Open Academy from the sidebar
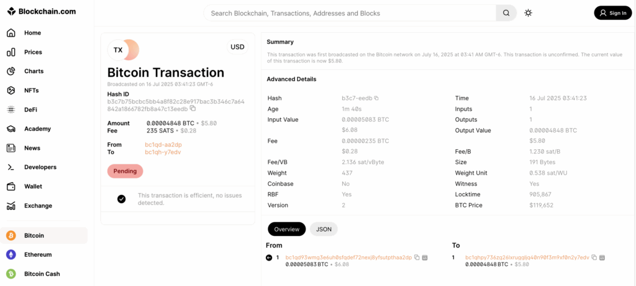636x286 pixels. 37,129
